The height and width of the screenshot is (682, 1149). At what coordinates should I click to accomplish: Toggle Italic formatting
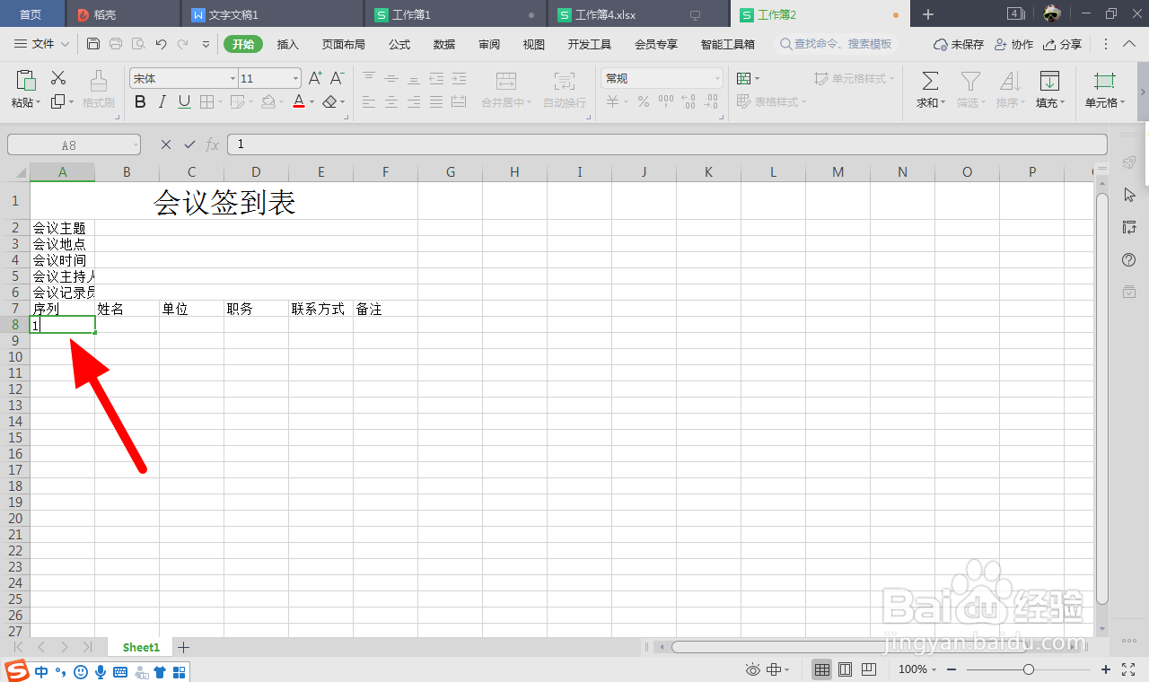point(162,102)
